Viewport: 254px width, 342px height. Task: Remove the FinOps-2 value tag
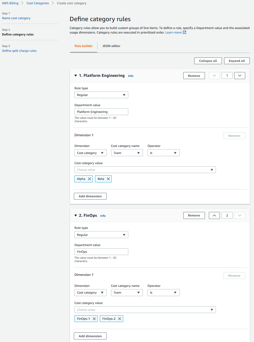click(x=120, y=319)
